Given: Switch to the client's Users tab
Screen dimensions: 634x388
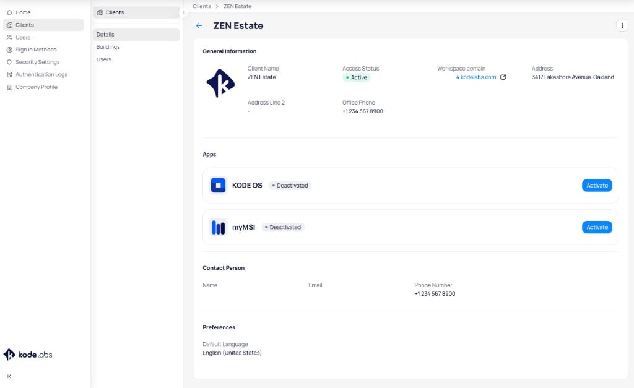Looking at the screenshot, I should pyautogui.click(x=137, y=59).
